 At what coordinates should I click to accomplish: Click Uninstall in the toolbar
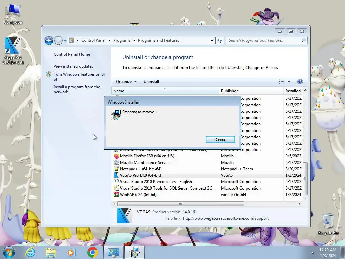(x=151, y=82)
